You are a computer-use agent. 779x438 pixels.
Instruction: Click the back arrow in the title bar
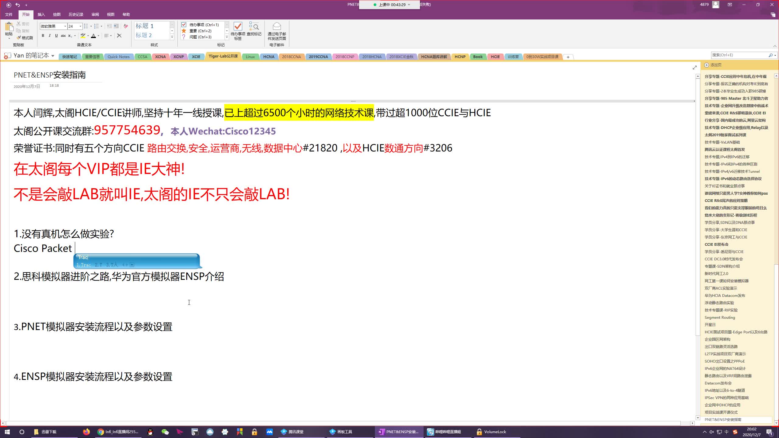9,5
